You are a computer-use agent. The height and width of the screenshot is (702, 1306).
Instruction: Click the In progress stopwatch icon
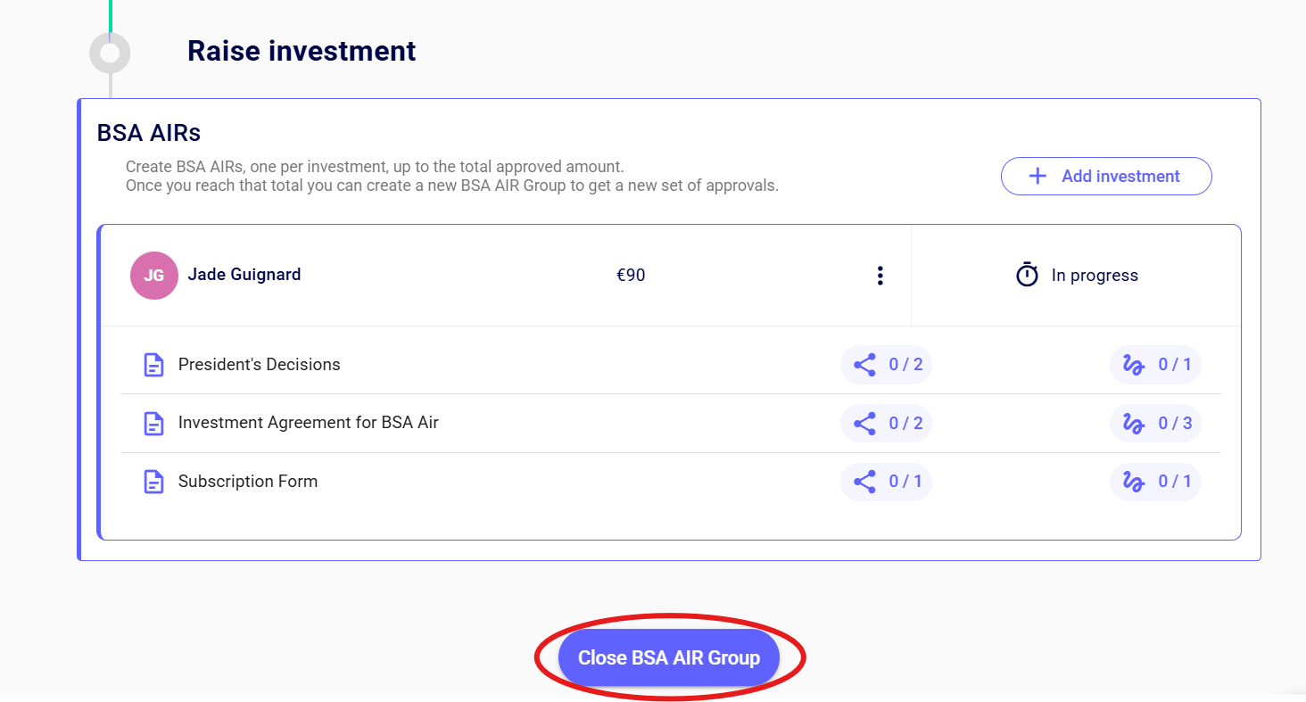1028,275
